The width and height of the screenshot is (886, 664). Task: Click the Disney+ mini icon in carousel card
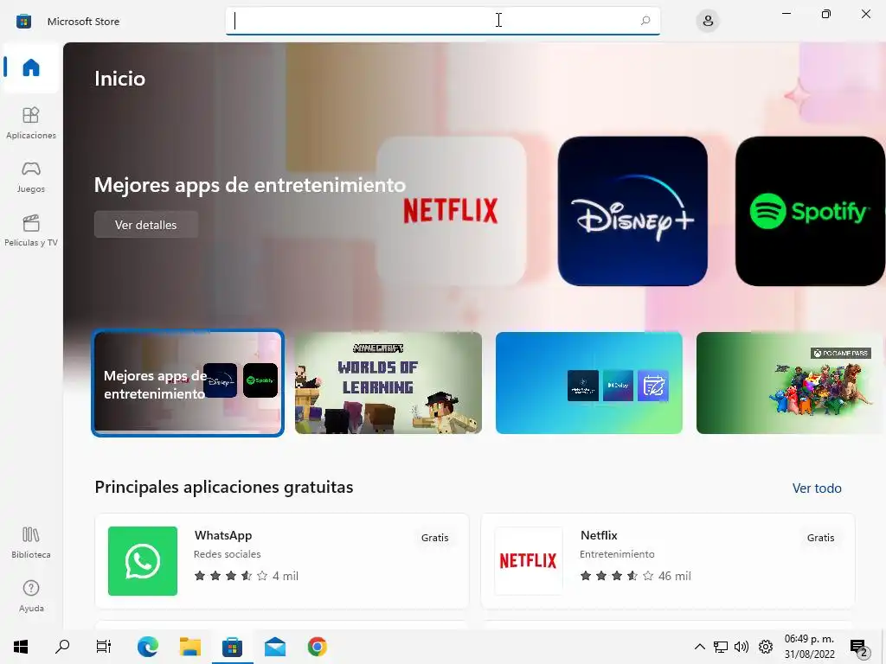[220, 380]
